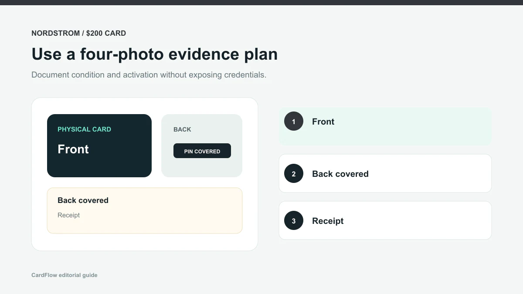Image resolution: width=523 pixels, height=294 pixels.
Task: Click the number 2 step circle
Action: click(x=294, y=173)
